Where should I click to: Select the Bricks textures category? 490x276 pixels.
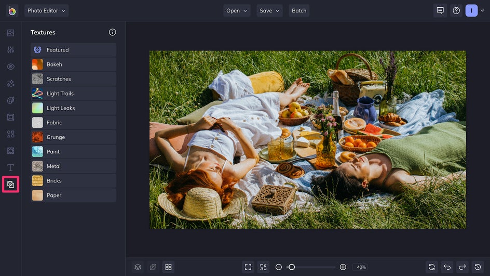(x=73, y=181)
